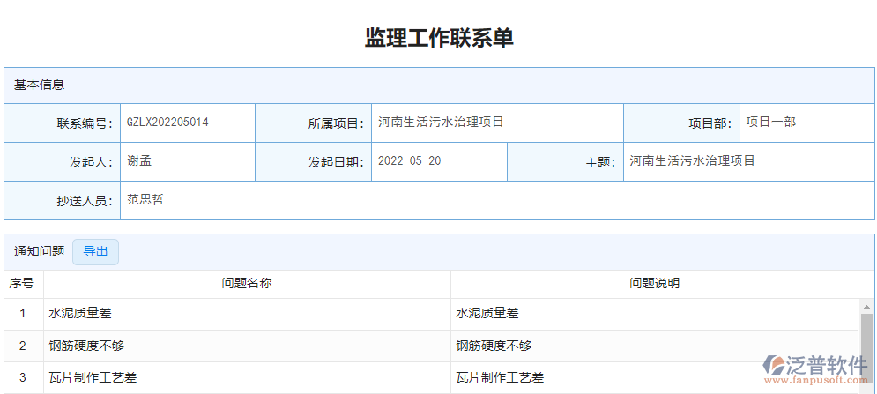The height and width of the screenshot is (394, 877).
Task: Click the 主题 field label
Action: (x=601, y=163)
